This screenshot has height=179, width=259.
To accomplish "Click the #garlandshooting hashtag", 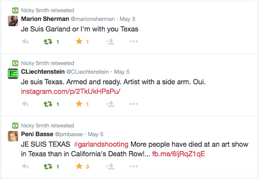I will click(x=101, y=144).
